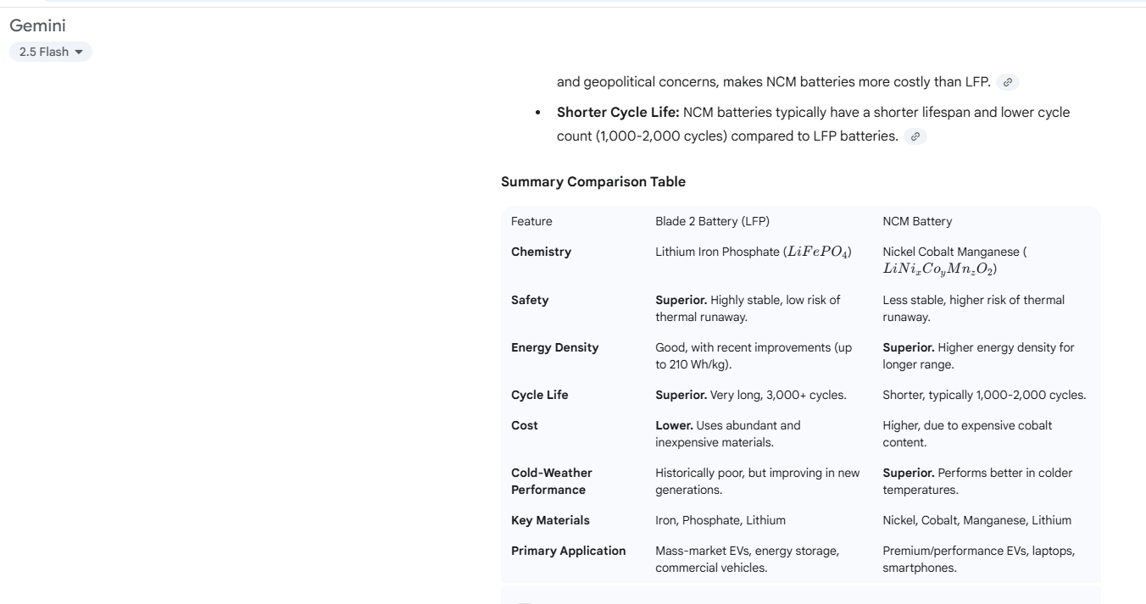This screenshot has height=604, width=1146.
Task: Click the 'Primary Application' row label
Action: coord(569,551)
